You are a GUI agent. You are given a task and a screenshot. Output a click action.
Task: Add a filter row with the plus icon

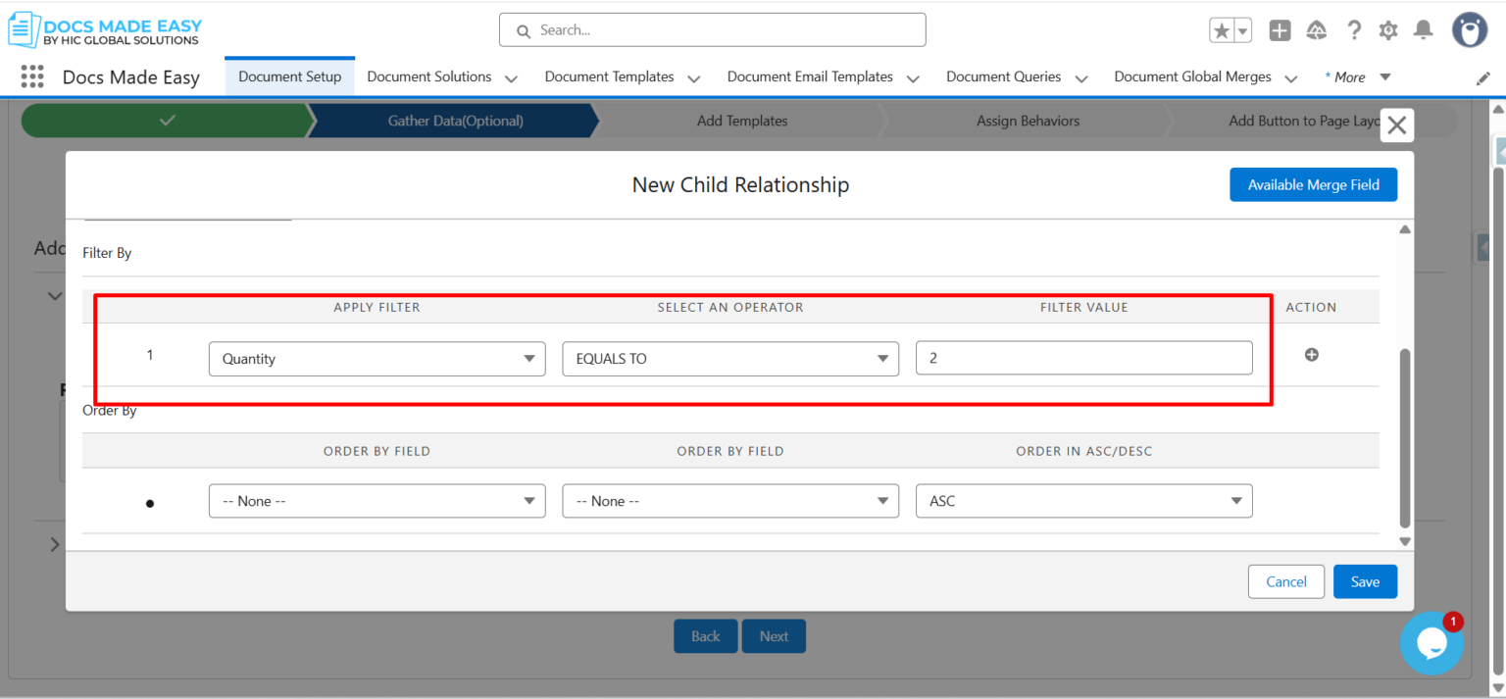point(1312,355)
